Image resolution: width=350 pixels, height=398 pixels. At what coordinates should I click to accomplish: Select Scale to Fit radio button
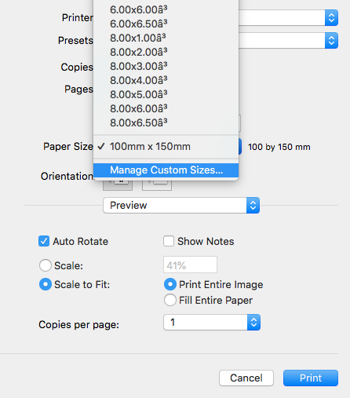(x=46, y=284)
